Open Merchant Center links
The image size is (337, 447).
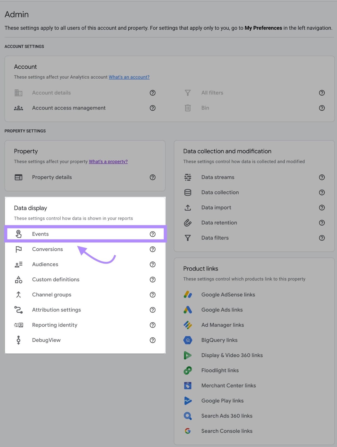(x=229, y=386)
